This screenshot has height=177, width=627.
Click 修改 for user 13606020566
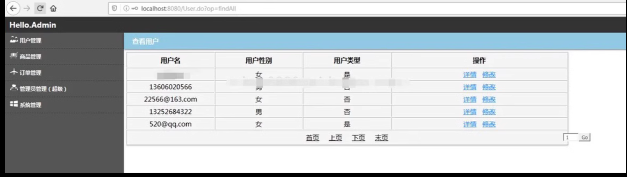click(489, 87)
